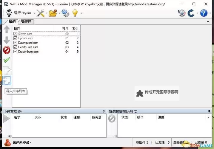This screenshot has height=149, width=214.
Task: Click the gray play button in download manager
Action: click(x=6, y=119)
